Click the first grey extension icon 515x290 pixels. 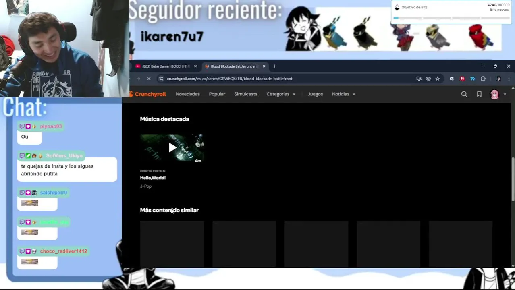click(452, 79)
